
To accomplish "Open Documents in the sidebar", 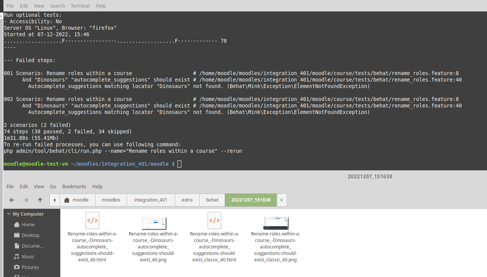I will (x=32, y=246).
